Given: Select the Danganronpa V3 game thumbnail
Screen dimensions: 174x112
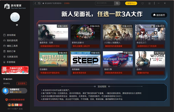Looking at the screenshot, I should 86,33.
